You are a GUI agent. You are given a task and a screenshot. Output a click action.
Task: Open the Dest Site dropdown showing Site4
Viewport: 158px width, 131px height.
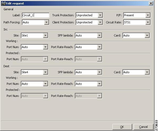pos(34,72)
